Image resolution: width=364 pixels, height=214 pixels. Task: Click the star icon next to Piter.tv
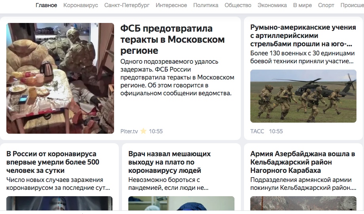click(143, 131)
